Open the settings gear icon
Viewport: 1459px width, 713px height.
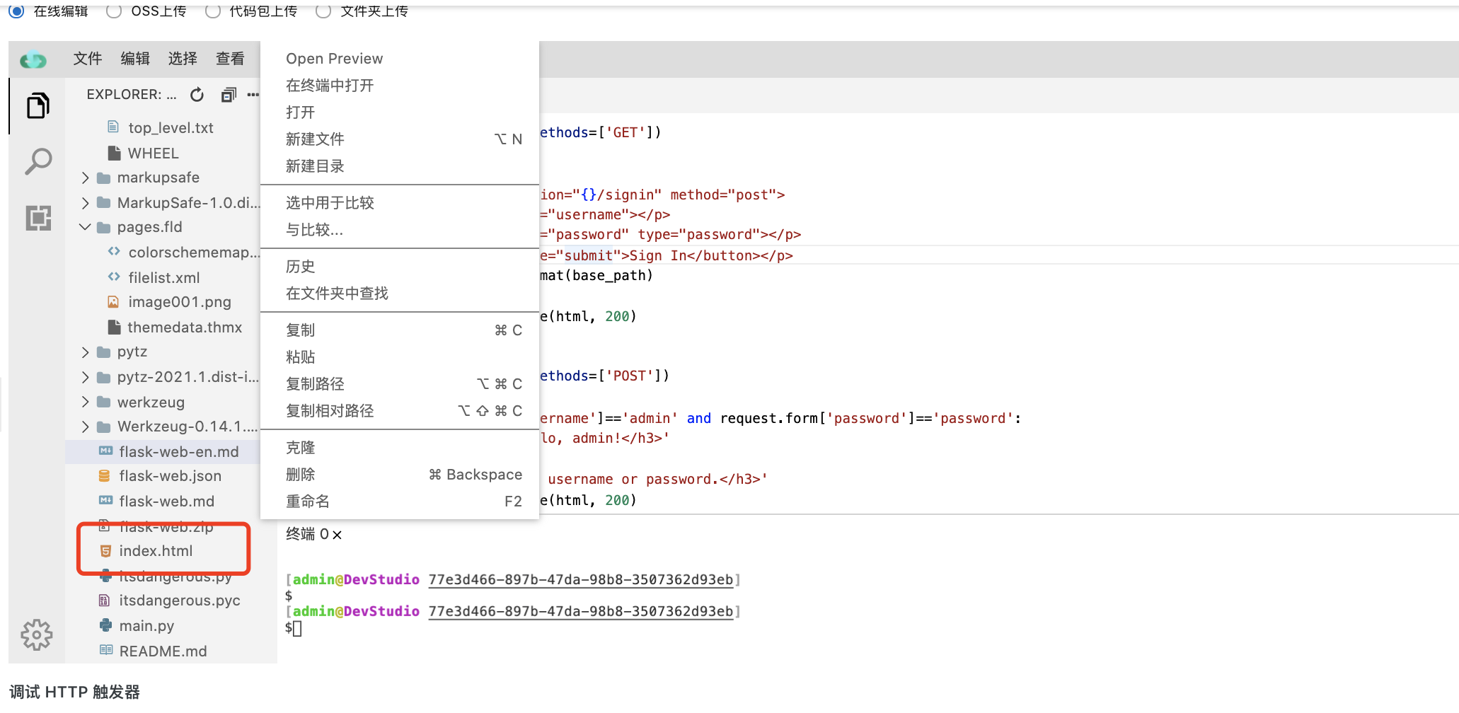(36, 634)
